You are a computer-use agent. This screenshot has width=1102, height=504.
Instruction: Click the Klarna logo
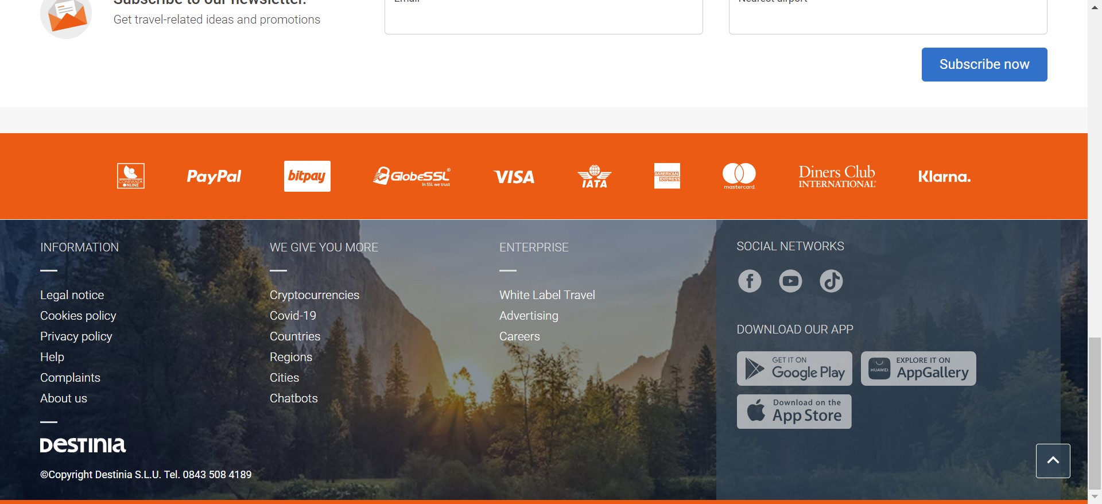pyautogui.click(x=944, y=177)
